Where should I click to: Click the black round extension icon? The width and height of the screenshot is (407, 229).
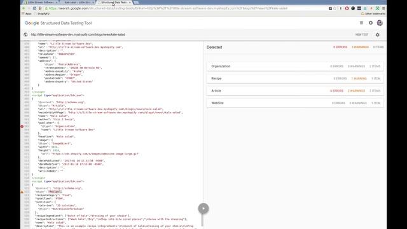click(353, 8)
